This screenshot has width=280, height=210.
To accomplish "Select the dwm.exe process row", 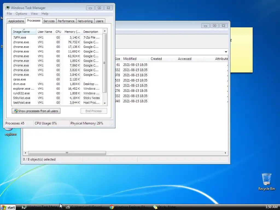I will [x=57, y=84].
